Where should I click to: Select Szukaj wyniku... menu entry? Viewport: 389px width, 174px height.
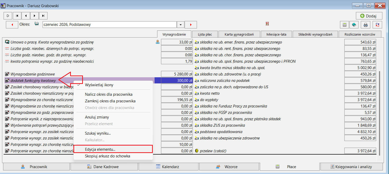[113, 133]
